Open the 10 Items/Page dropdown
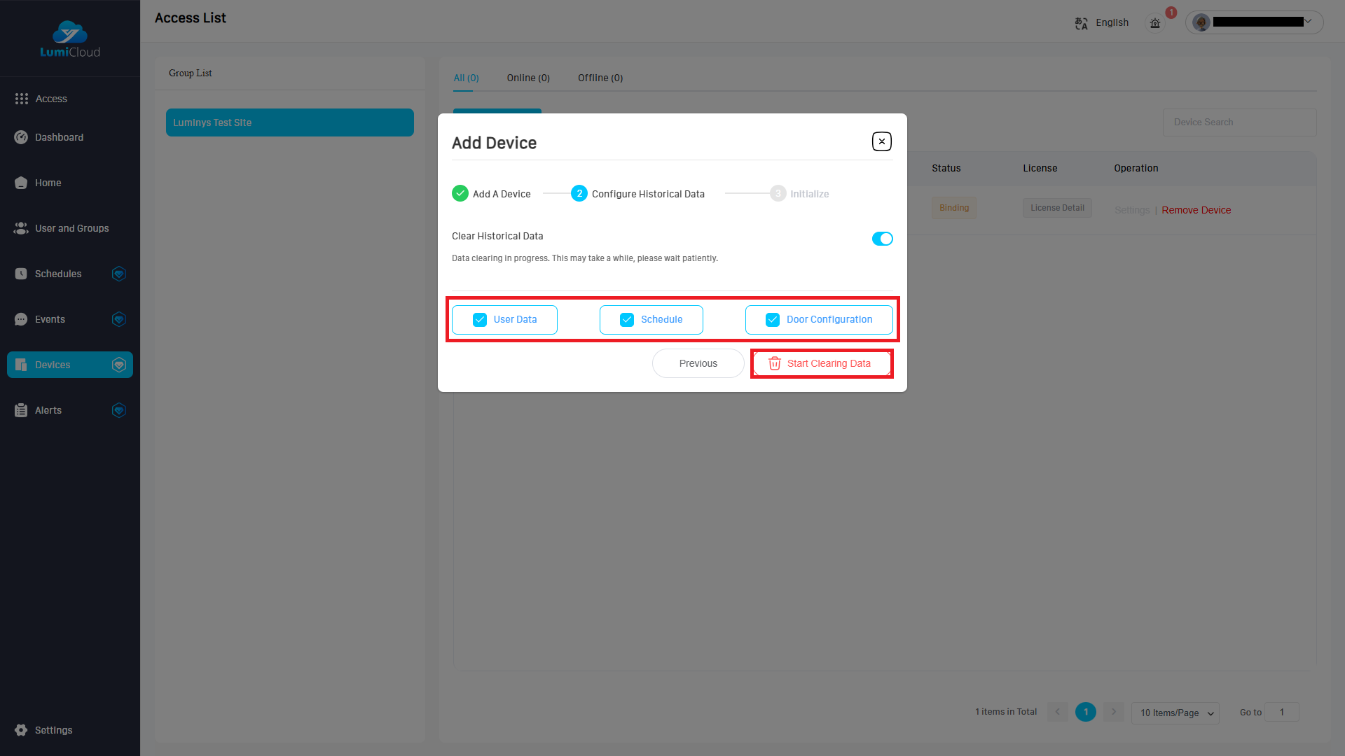The image size is (1345, 756). tap(1175, 713)
